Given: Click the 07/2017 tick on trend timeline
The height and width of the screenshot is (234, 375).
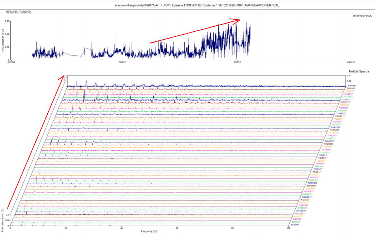Looking at the screenshot, I should 123,62.
